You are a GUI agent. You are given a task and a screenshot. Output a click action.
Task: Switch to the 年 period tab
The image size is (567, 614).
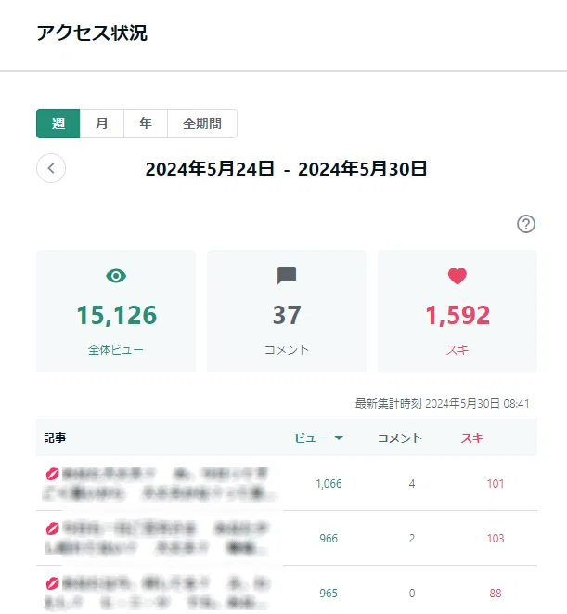tap(146, 124)
